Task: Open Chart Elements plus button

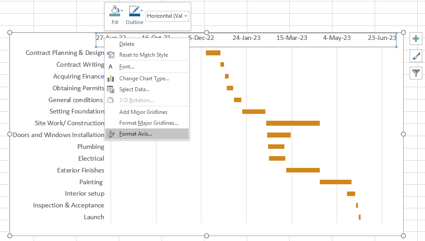Action: [x=416, y=39]
